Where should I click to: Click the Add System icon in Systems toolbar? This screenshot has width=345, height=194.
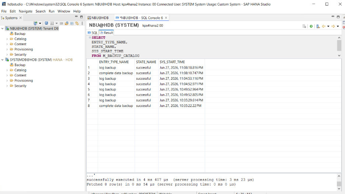(35, 23)
